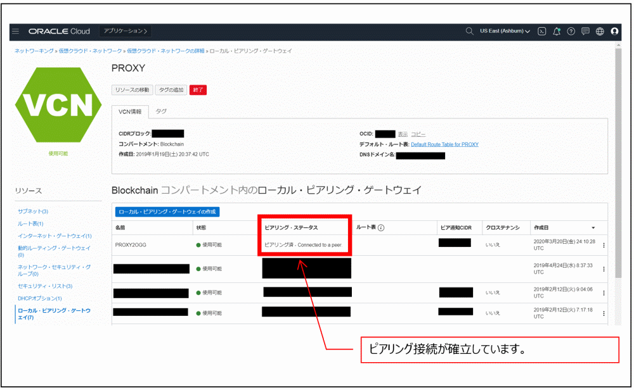Click 状態 column header
This screenshot has width=634, height=390.
point(202,228)
